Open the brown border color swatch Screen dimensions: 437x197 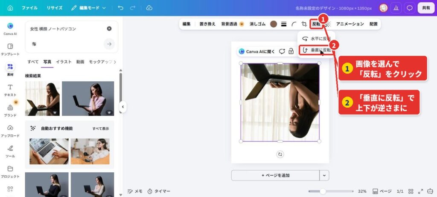(274, 24)
